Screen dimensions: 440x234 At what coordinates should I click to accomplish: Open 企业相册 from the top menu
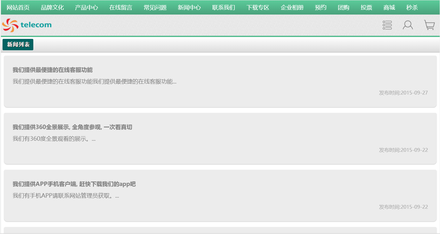click(292, 8)
